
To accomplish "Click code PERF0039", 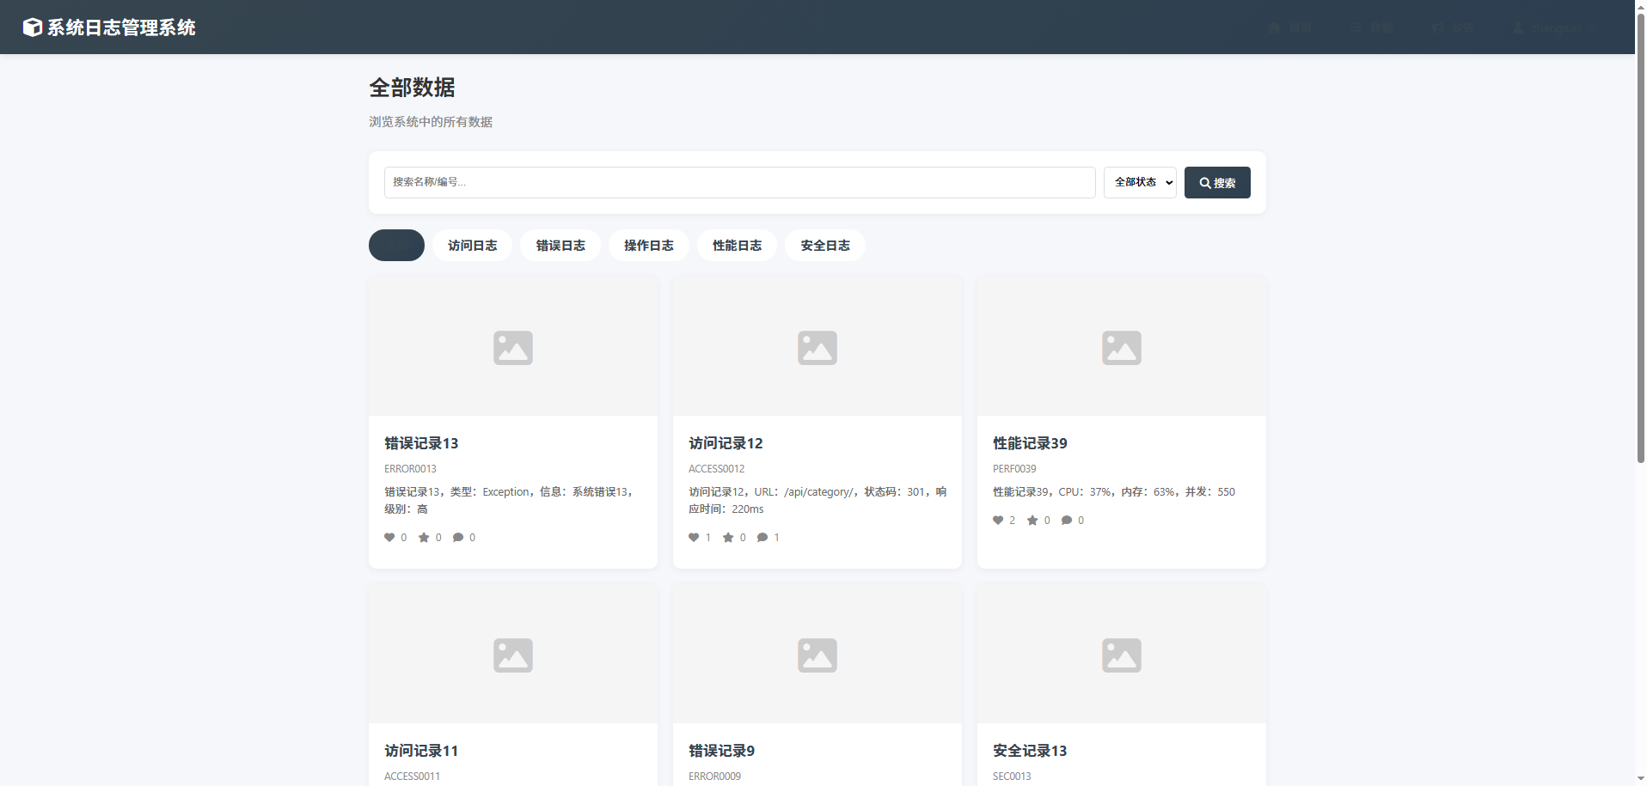I will (1014, 469).
